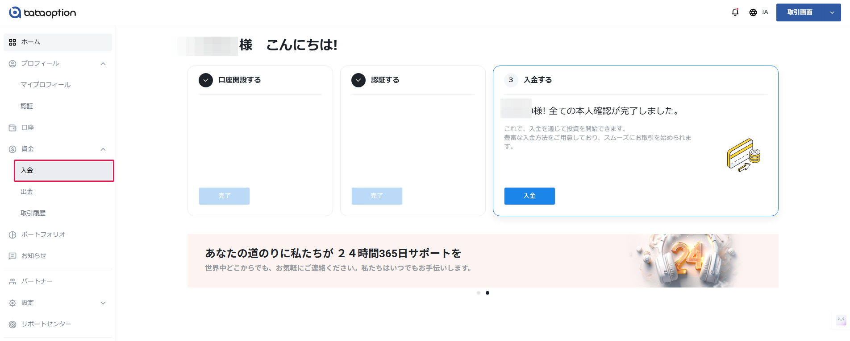
Task: Open the chat widget icon
Action: 841,320
